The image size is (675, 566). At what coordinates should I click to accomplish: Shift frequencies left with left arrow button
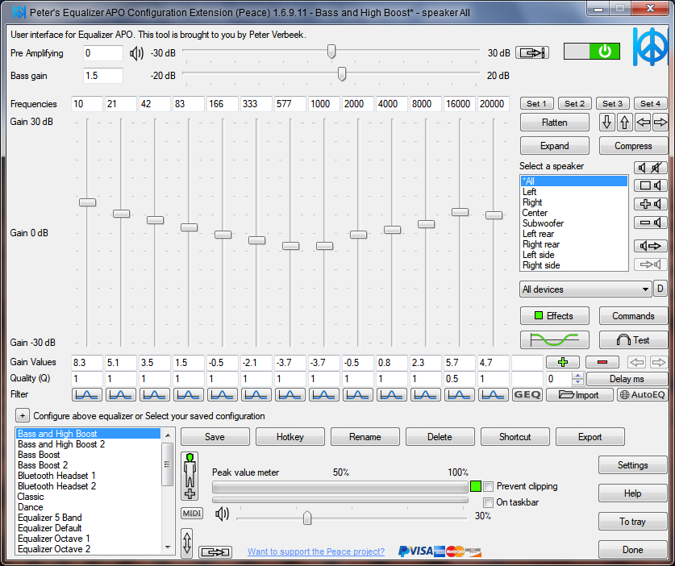(x=642, y=123)
